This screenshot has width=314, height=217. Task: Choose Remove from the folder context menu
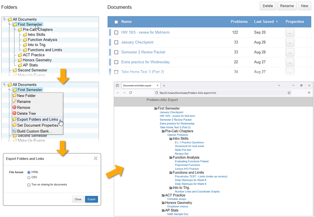[38, 107]
